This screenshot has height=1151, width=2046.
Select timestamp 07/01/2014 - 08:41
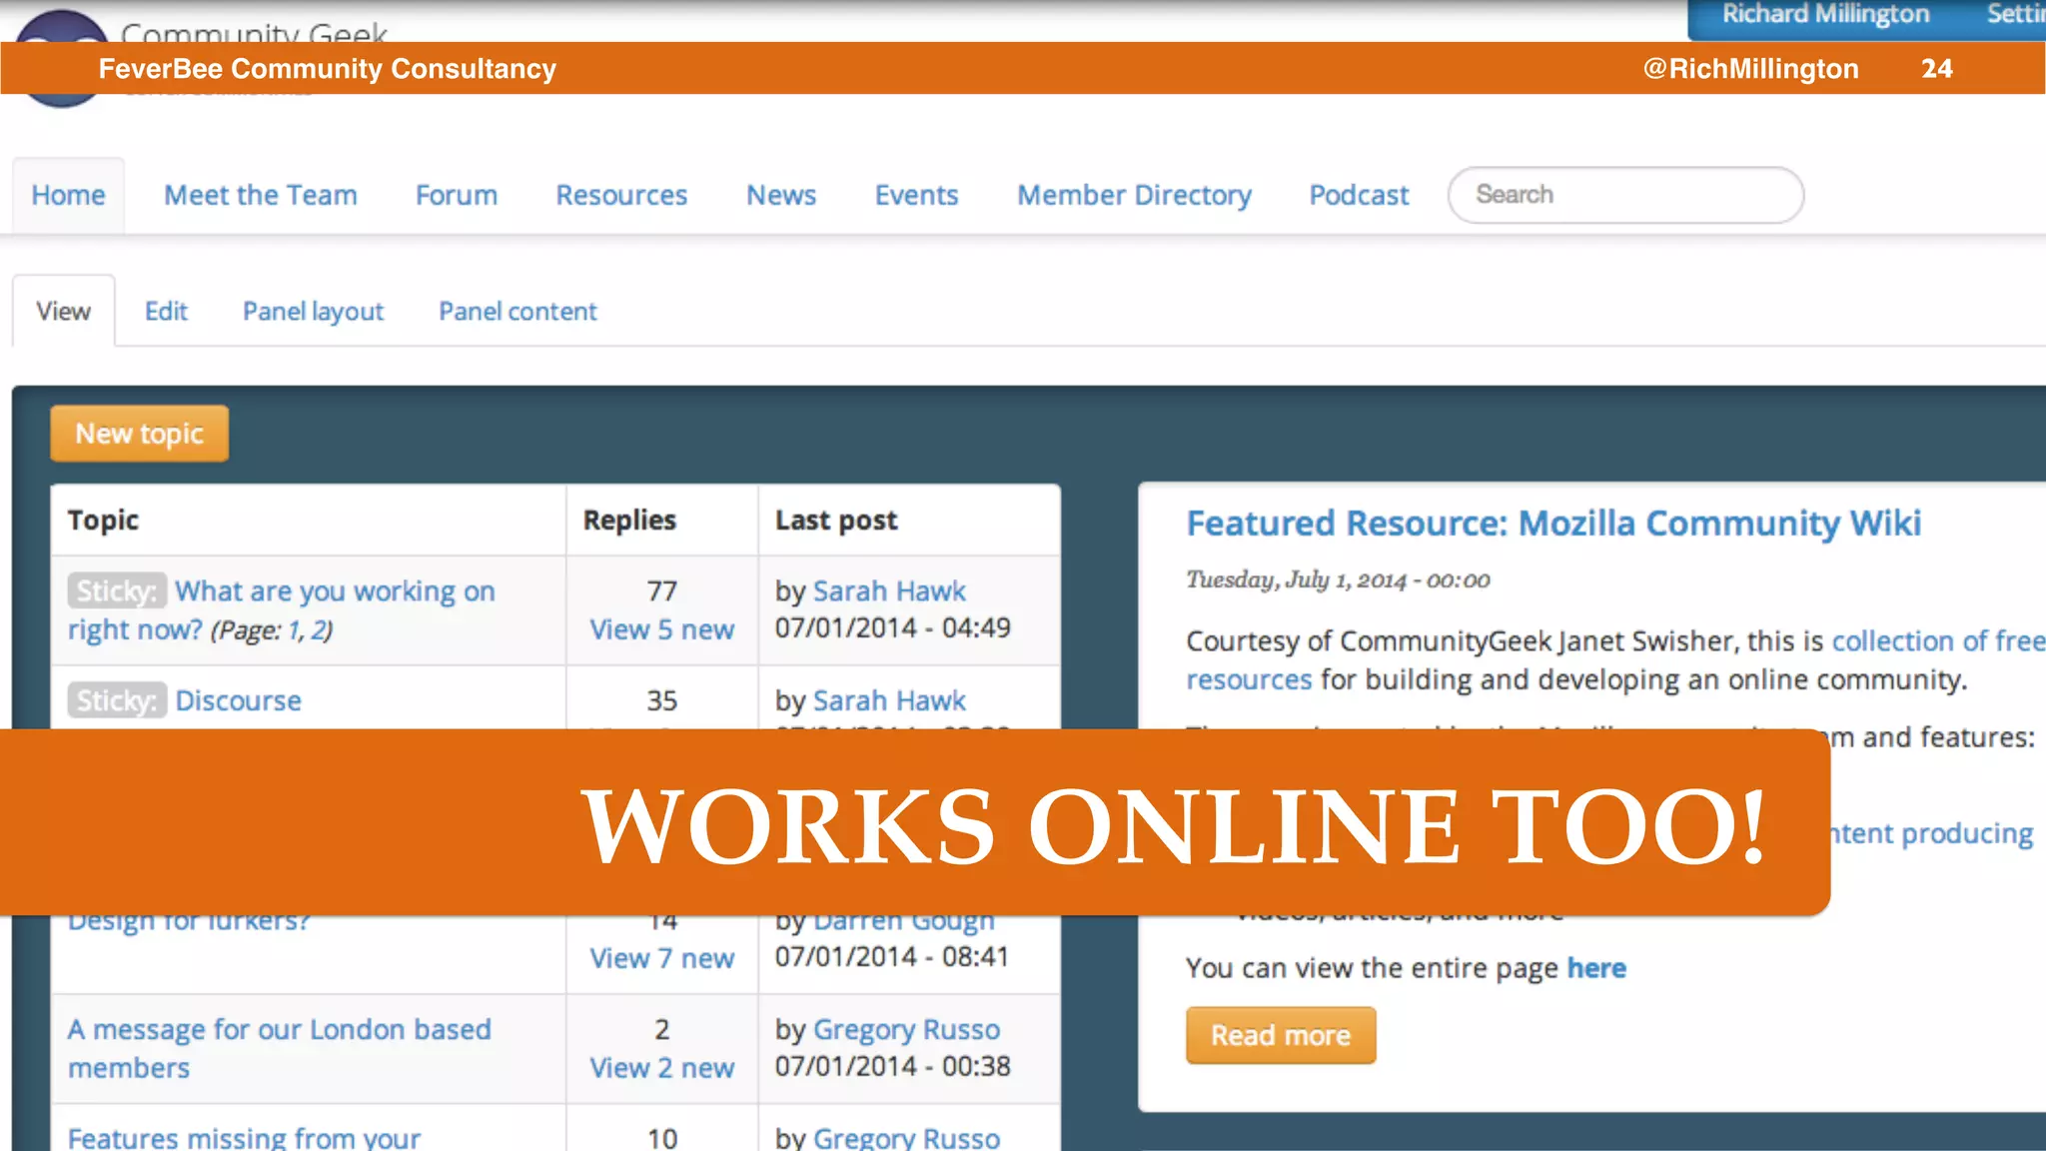(892, 957)
